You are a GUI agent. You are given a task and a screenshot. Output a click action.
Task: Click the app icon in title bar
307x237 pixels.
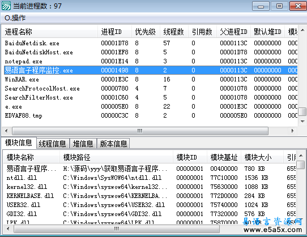(x=6, y=6)
